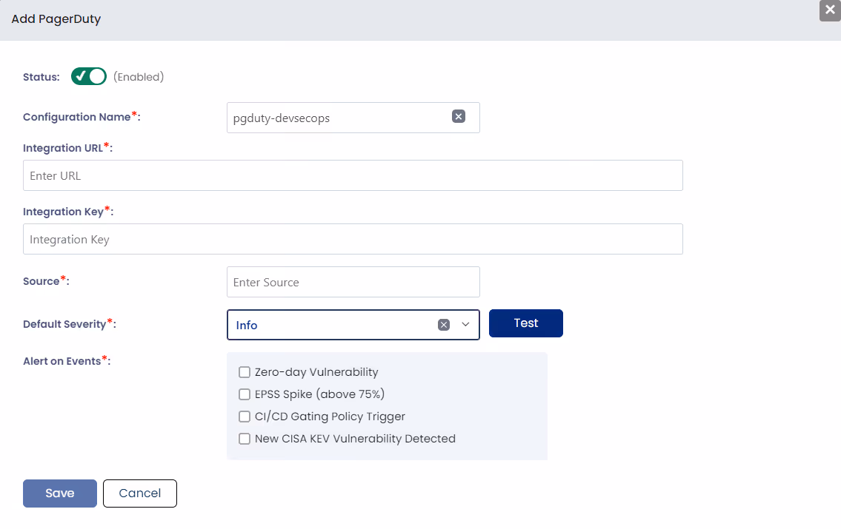The image size is (841, 529).
Task: Click the Add PagerDuty title text
Action: 56,18
